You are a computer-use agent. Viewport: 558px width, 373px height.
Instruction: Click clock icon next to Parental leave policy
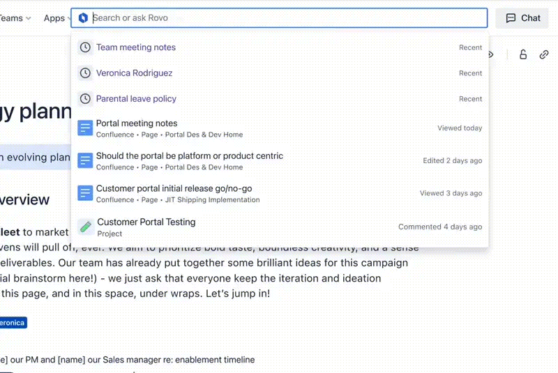point(85,99)
